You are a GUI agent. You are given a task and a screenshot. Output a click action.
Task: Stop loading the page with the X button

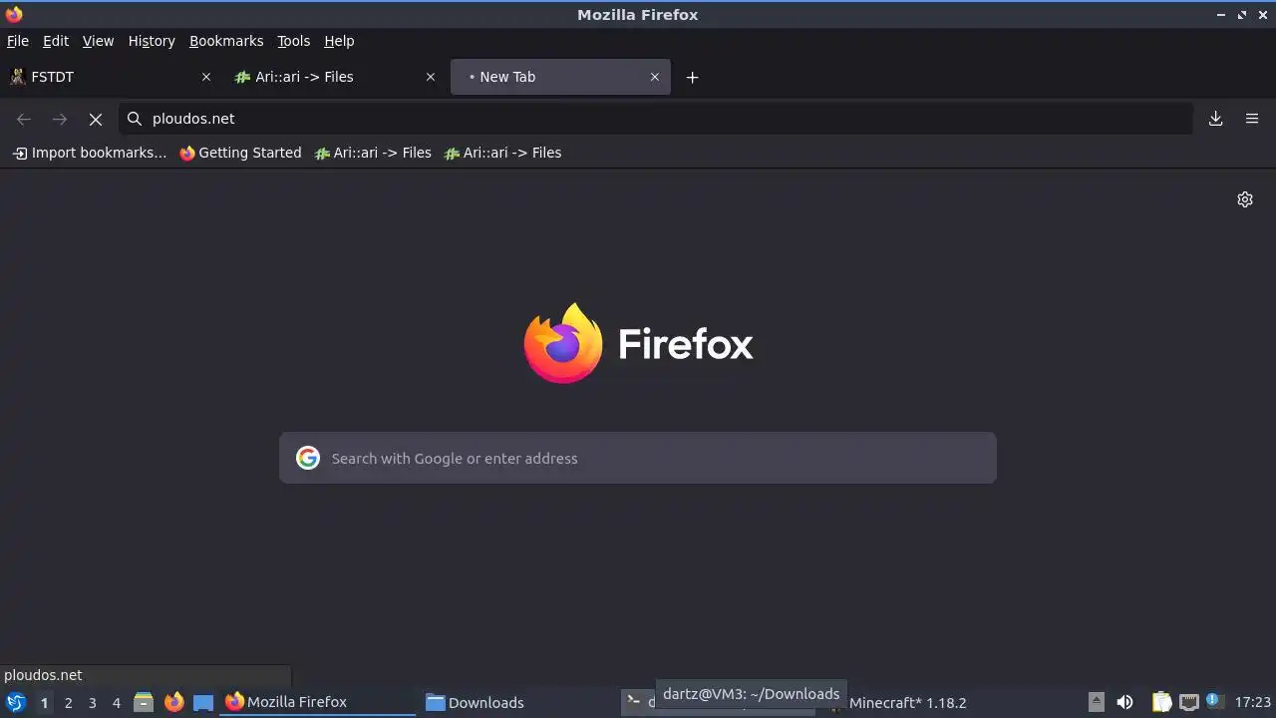[x=96, y=119]
